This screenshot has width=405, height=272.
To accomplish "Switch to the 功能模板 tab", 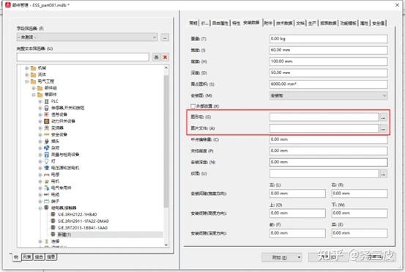I will click(348, 23).
